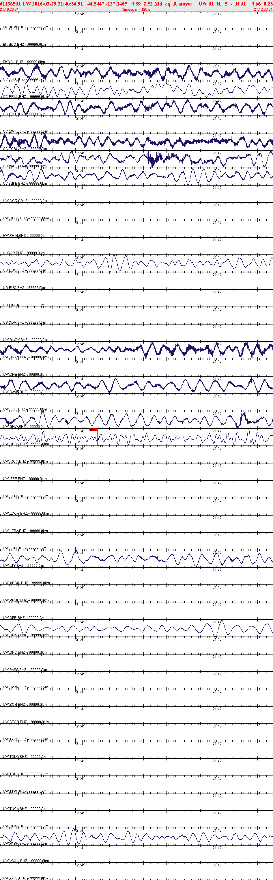Select the UW.TREE BHZ channel label
Image resolution: width=273 pixels, height=880 pixels.
[x=25, y=774]
